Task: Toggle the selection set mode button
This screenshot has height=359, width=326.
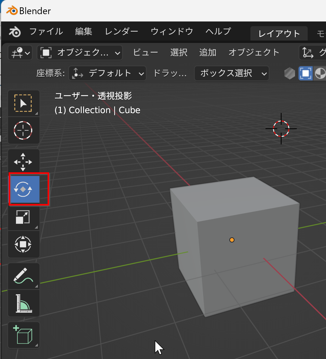Action: [305, 73]
